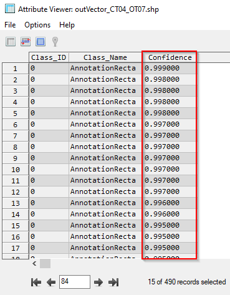
Task: Select the Class_ID column header
Action: pos(49,57)
